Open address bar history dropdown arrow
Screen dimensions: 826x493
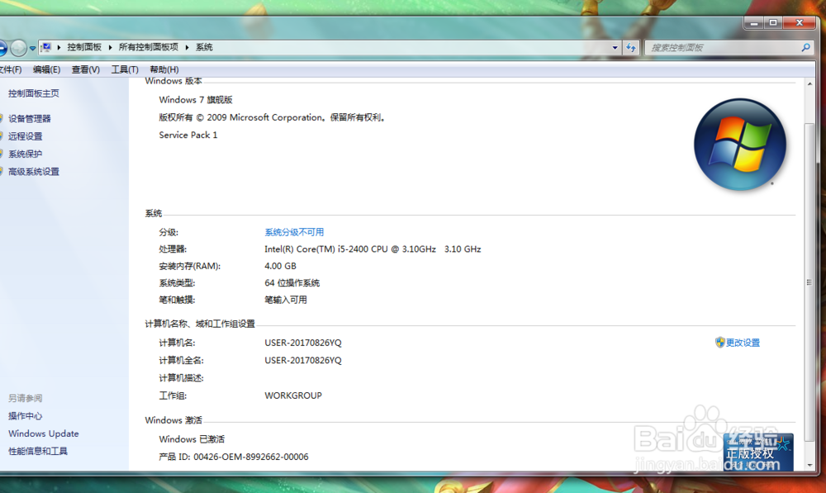coord(615,47)
